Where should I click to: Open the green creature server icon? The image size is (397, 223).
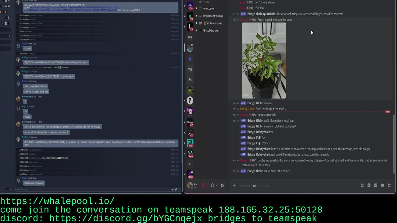coord(190,90)
